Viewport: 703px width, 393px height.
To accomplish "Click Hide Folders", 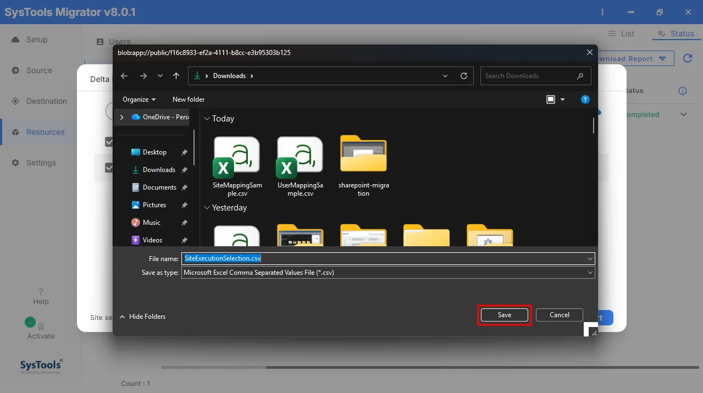I will click(142, 317).
